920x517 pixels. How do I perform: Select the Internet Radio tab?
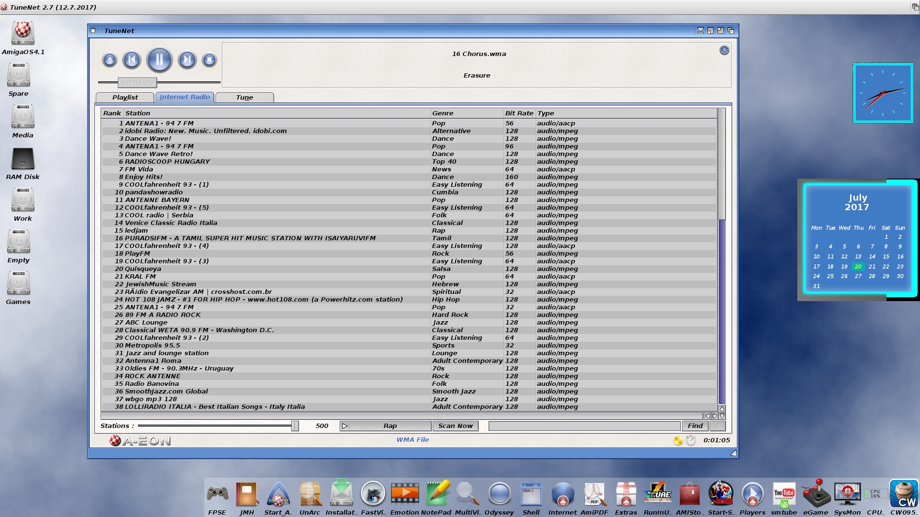pyautogui.click(x=185, y=97)
